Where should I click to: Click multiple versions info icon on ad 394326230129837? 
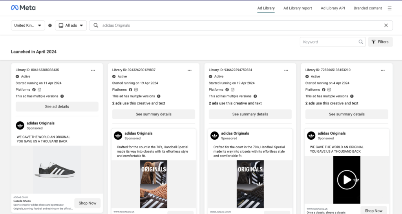(x=159, y=96)
